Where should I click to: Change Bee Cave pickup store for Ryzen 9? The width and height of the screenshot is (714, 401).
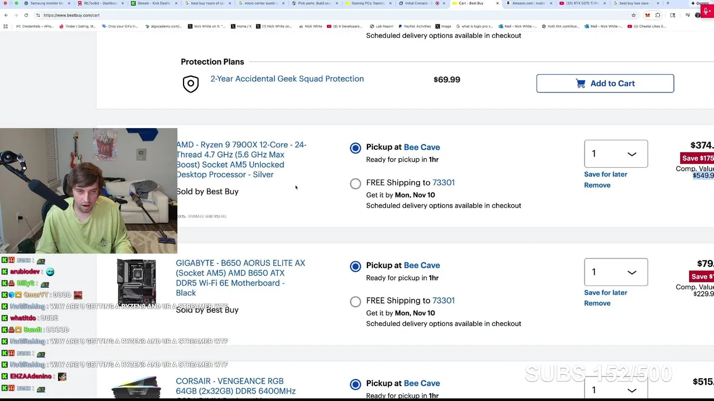422,147
